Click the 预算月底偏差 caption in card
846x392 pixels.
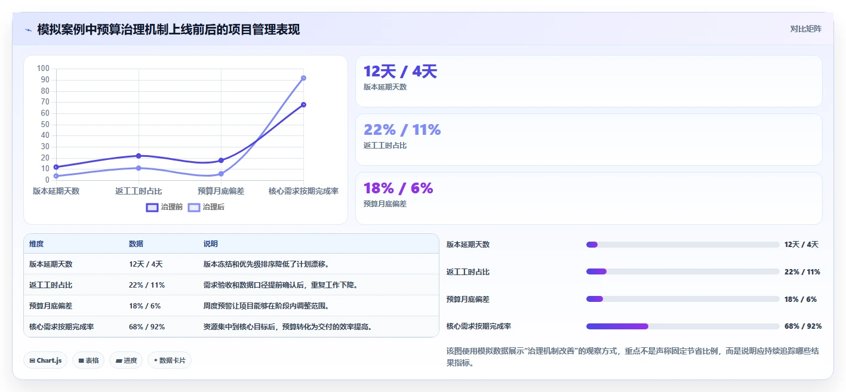click(x=385, y=204)
